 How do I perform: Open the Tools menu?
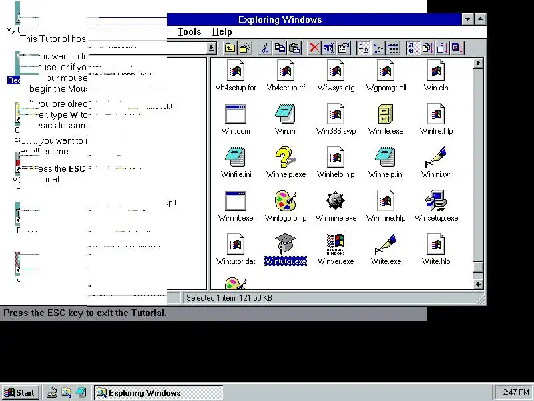click(x=190, y=31)
